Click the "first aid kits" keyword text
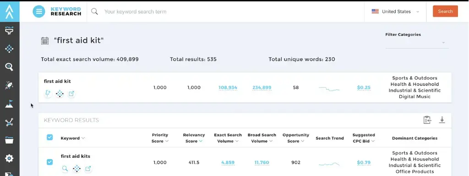The height and width of the screenshot is (176, 469). point(76,156)
